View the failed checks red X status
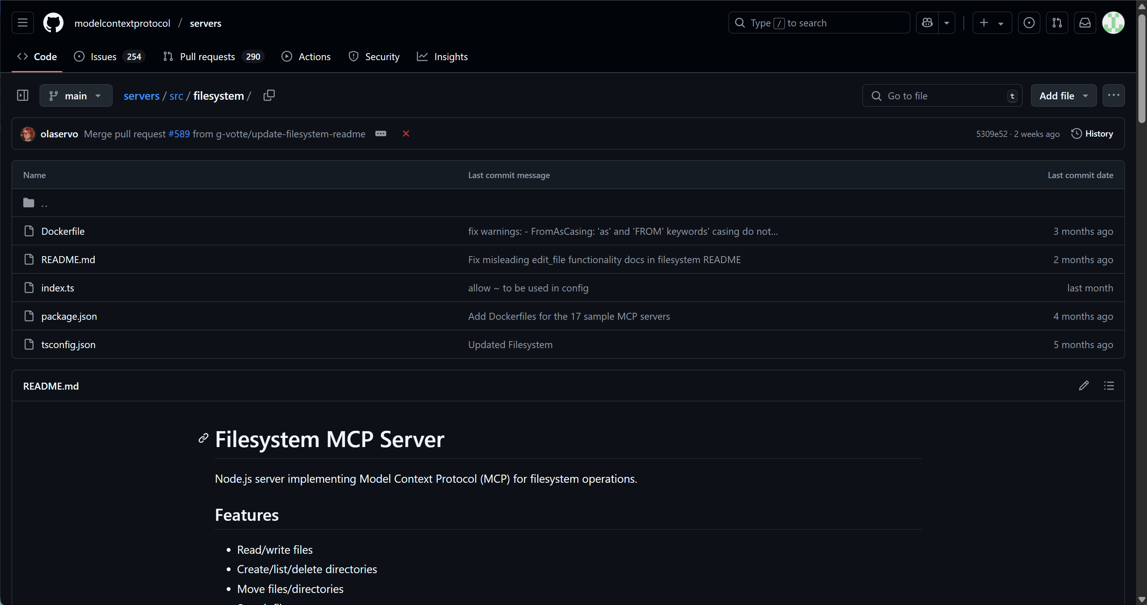The height and width of the screenshot is (605, 1147). [x=406, y=133]
